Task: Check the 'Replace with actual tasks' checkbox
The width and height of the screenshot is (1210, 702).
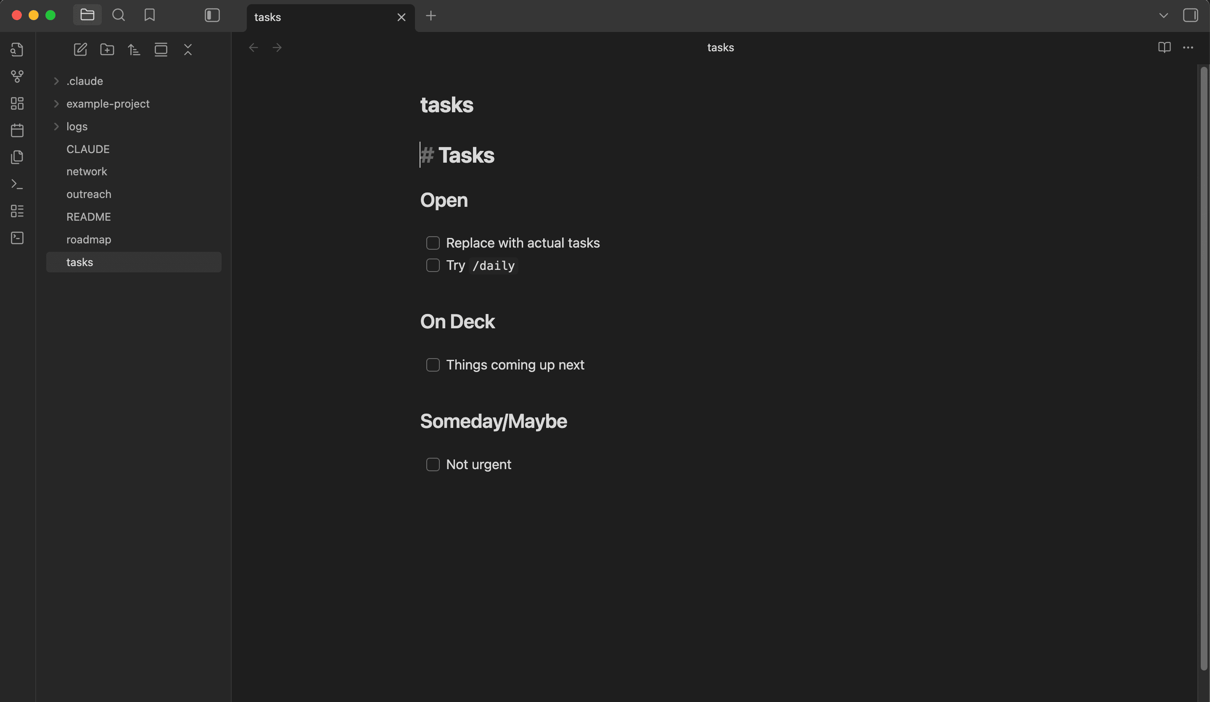Action: [433, 243]
